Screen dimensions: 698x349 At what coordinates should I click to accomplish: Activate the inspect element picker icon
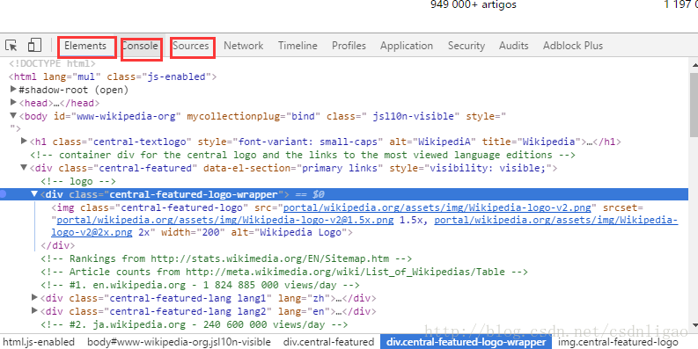tap(11, 46)
